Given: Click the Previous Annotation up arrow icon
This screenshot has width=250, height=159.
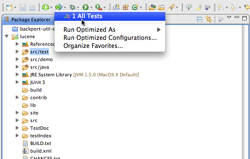Looking at the screenshot, I should 234,7.
